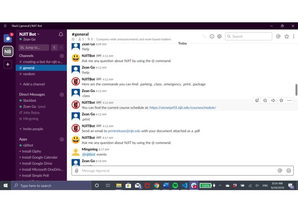
Task: Open the njitbot app
Action: (x=41, y=145)
